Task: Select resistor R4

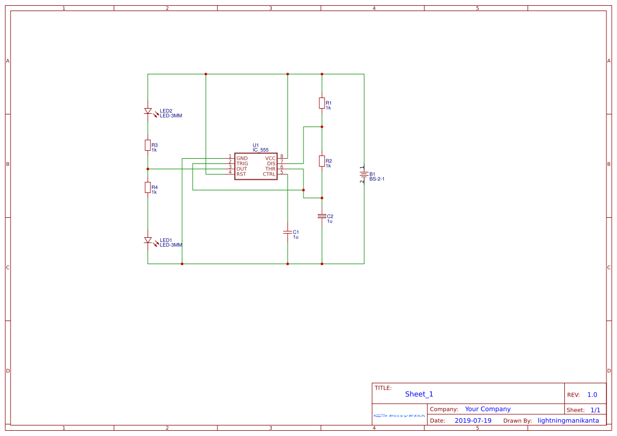Action: pyautogui.click(x=147, y=188)
